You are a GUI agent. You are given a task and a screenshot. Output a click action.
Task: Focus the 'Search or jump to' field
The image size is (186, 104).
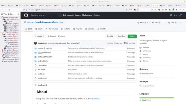pos(46,15)
